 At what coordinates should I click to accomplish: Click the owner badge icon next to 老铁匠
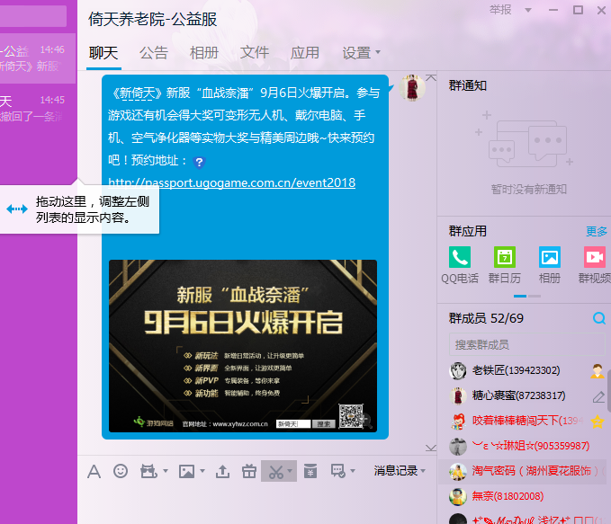[x=597, y=370]
